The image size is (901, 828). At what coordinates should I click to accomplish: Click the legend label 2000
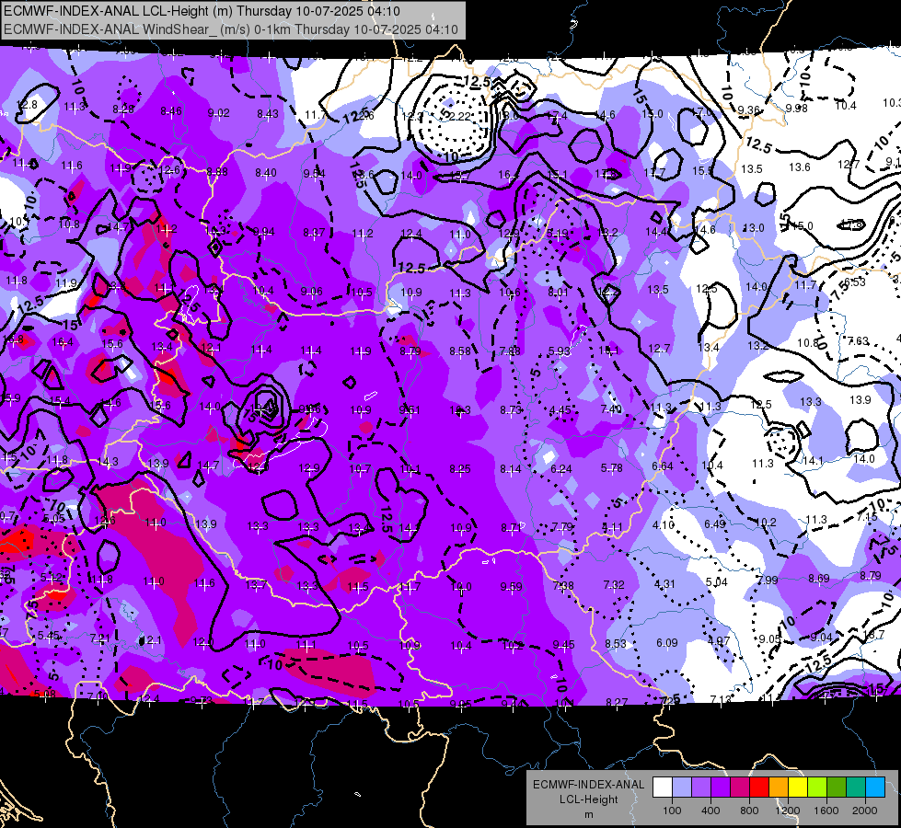pyautogui.click(x=865, y=811)
